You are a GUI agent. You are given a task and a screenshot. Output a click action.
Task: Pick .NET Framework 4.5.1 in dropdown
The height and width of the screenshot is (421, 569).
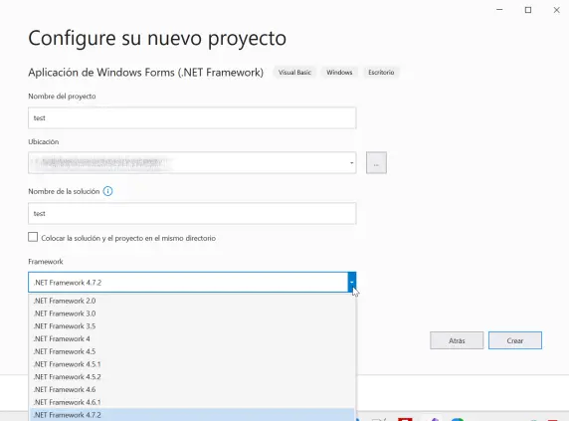point(192,364)
